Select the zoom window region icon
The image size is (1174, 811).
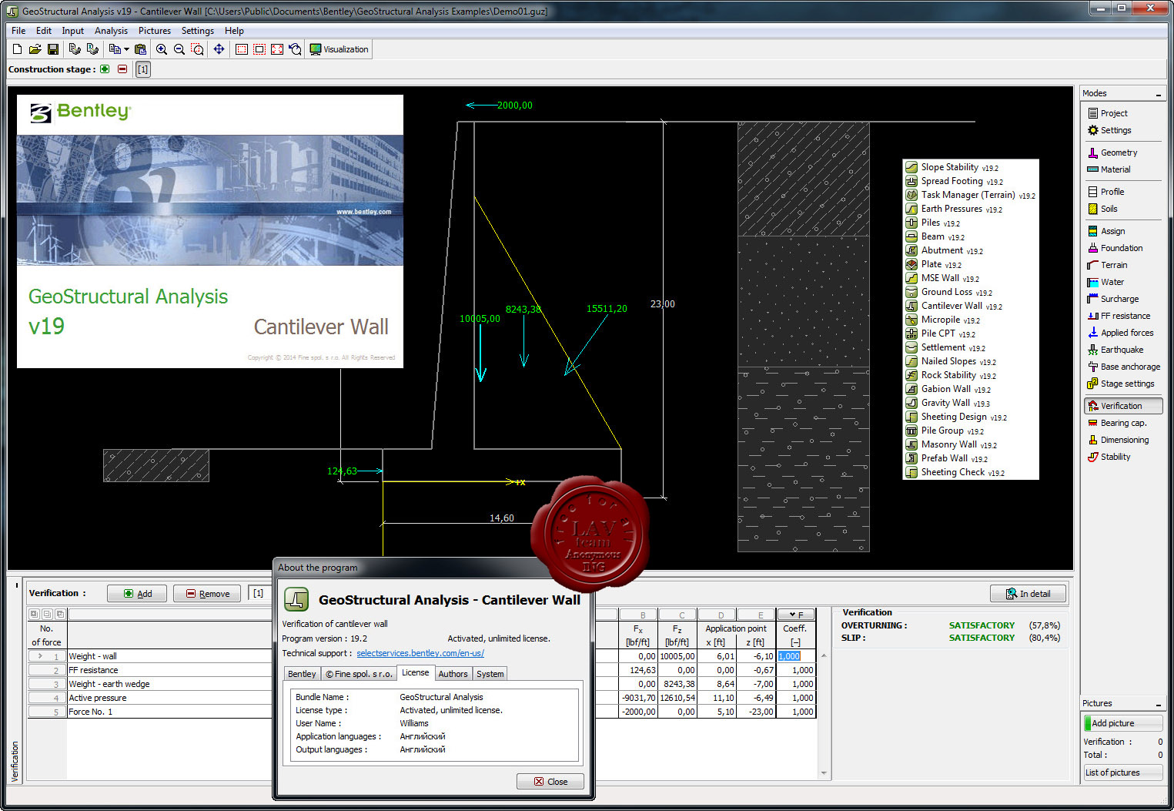point(198,49)
